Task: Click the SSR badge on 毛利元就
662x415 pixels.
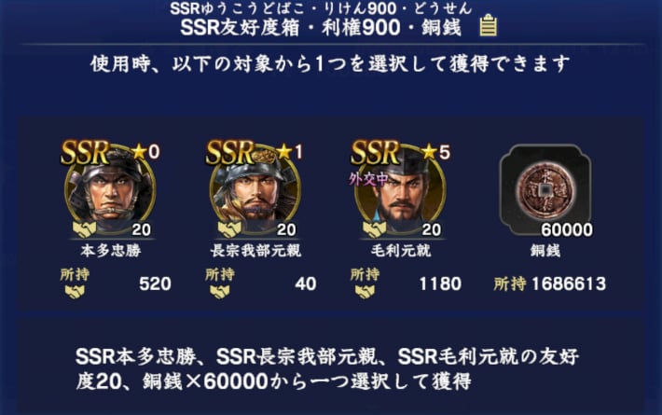Action: pyautogui.click(x=376, y=152)
